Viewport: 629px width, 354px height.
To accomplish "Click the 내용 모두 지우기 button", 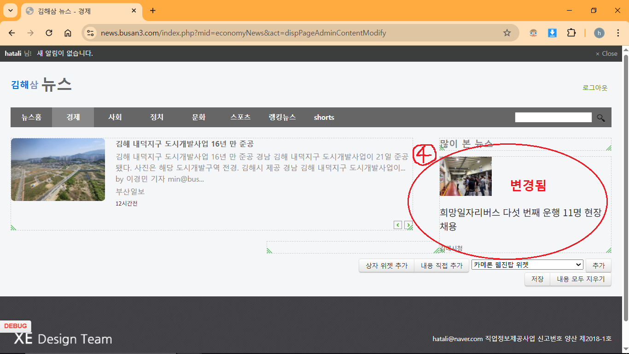I will point(581,279).
